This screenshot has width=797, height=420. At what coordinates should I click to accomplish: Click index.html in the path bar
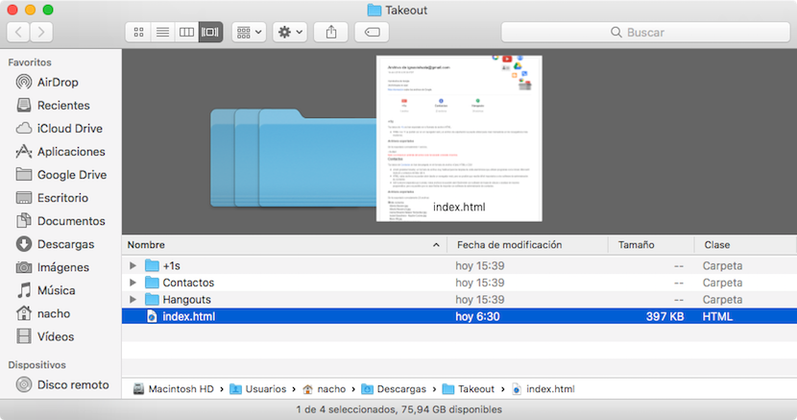[543, 389]
